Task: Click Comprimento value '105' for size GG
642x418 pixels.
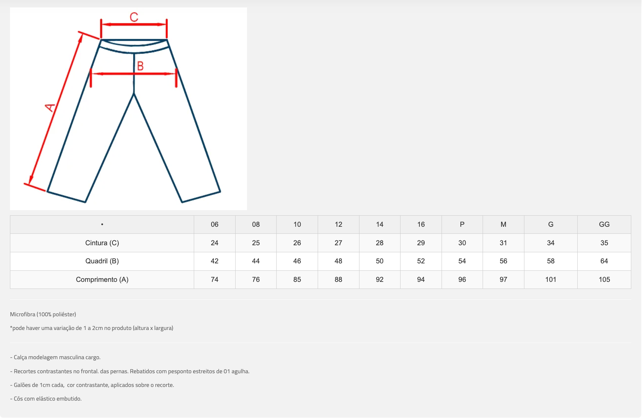Action: click(x=604, y=280)
